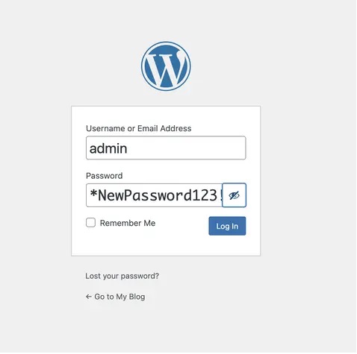Hide the password with the eye icon
Screen dimensions: 357x354
tap(235, 195)
